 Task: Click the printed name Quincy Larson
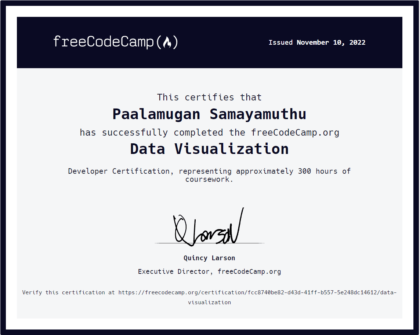[209, 258]
